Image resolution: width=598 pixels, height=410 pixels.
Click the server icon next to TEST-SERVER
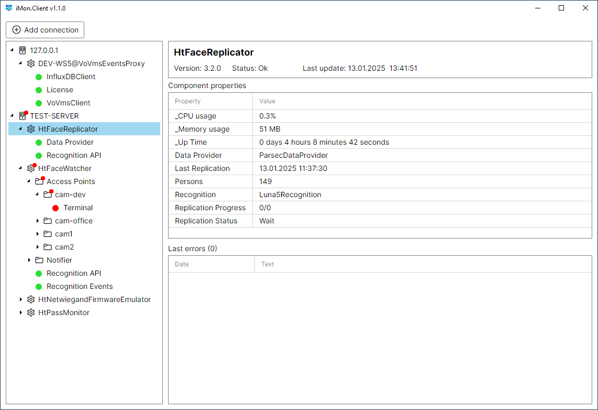click(x=23, y=116)
